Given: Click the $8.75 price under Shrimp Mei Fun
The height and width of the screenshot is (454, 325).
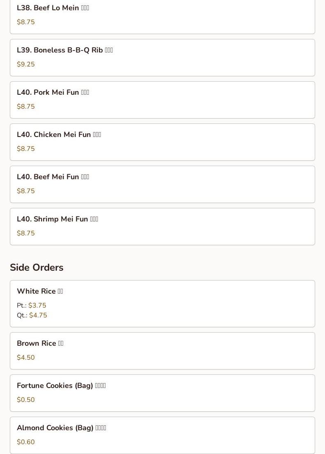Looking at the screenshot, I should [x=26, y=233].
